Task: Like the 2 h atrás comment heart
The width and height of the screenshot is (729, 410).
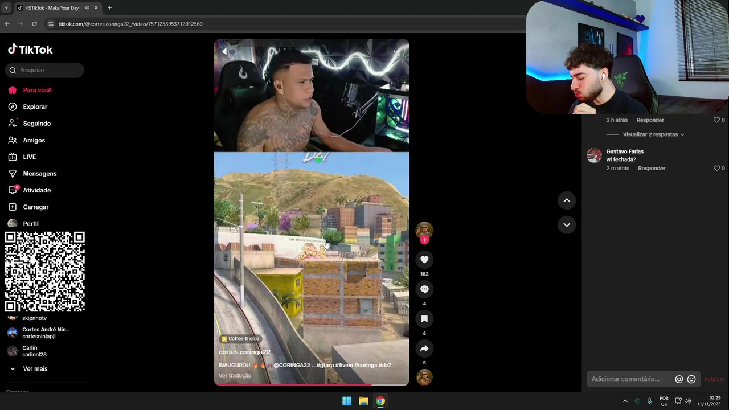Action: 717,120
